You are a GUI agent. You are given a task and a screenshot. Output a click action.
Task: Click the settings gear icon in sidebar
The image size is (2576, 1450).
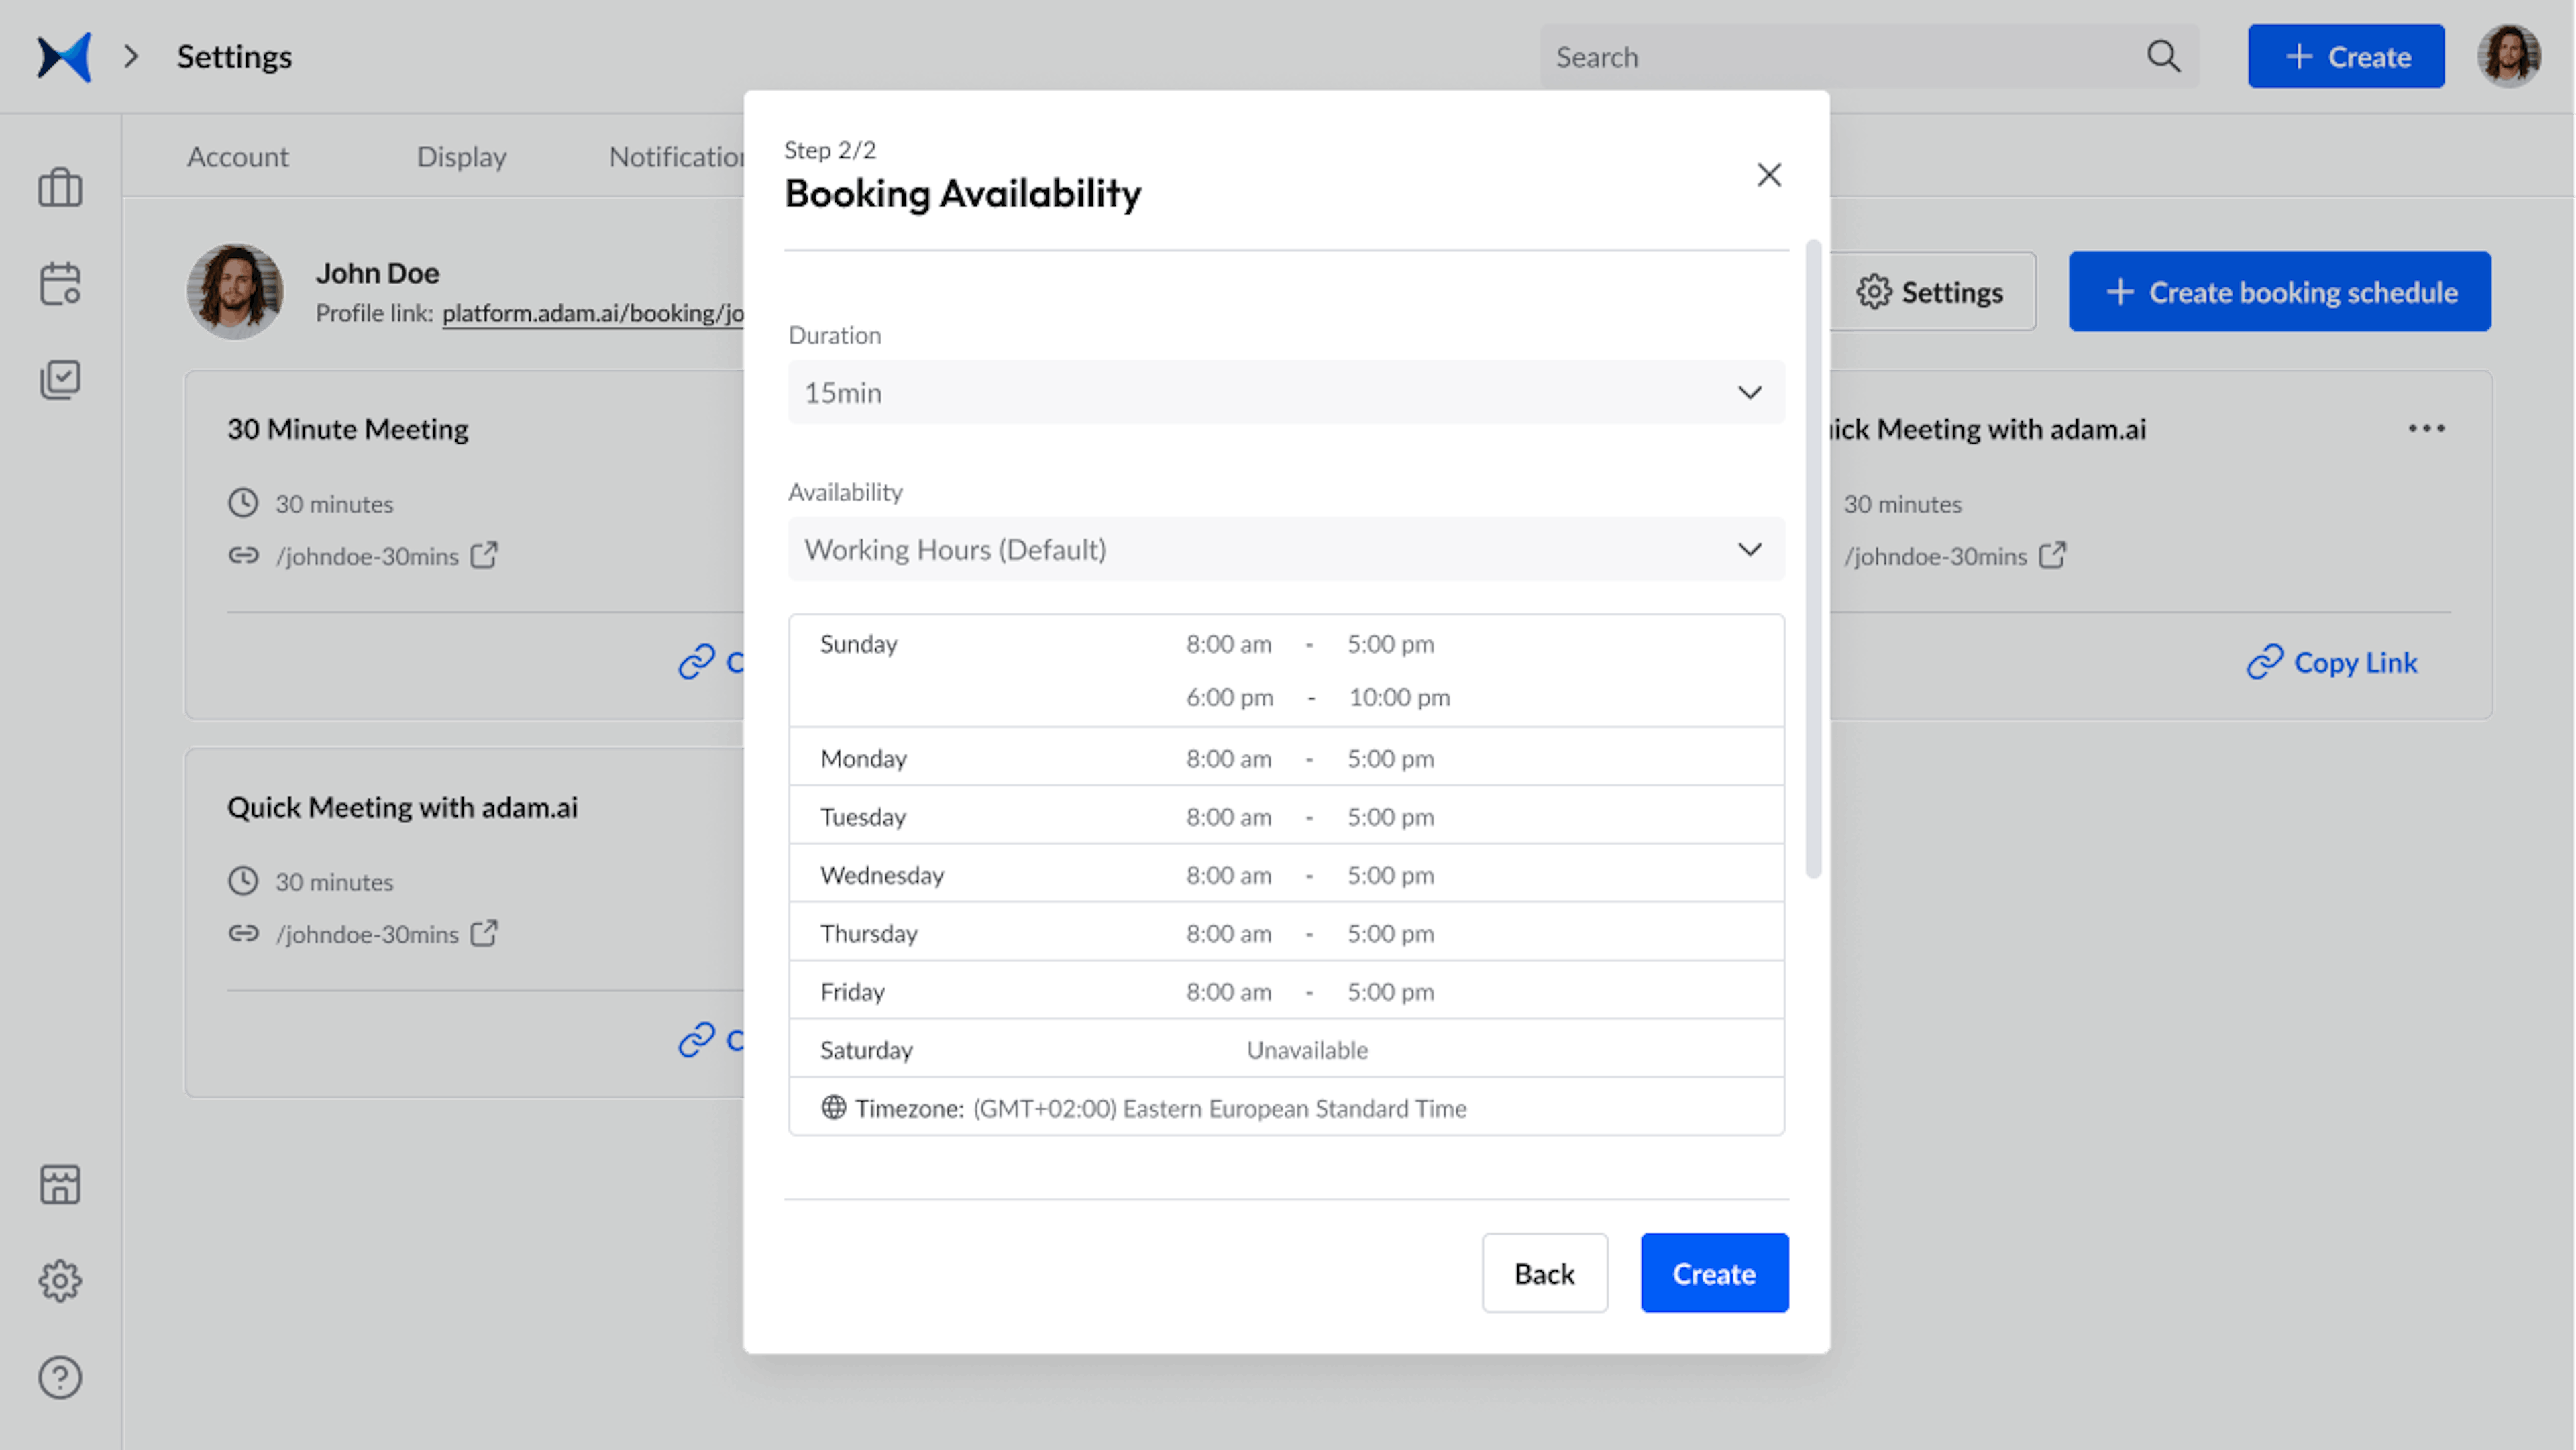60,1280
